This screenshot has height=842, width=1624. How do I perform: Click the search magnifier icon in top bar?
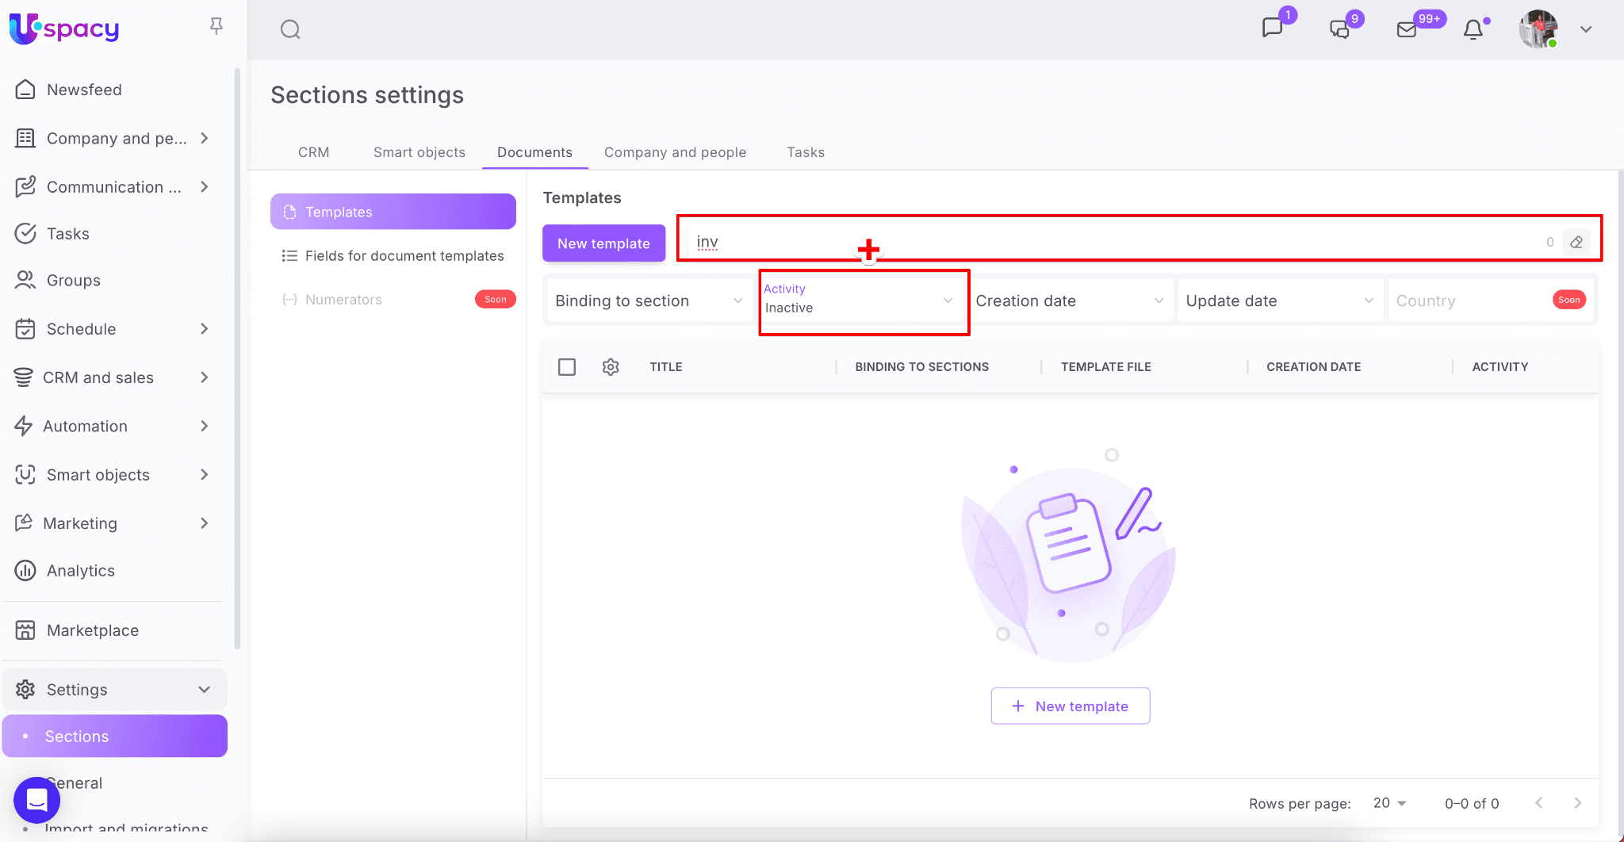tap(290, 30)
